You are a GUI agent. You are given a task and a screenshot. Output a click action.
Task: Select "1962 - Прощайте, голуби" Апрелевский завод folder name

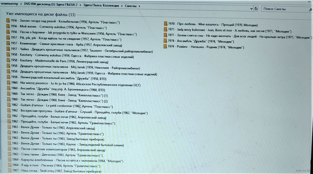tap(59, 117)
